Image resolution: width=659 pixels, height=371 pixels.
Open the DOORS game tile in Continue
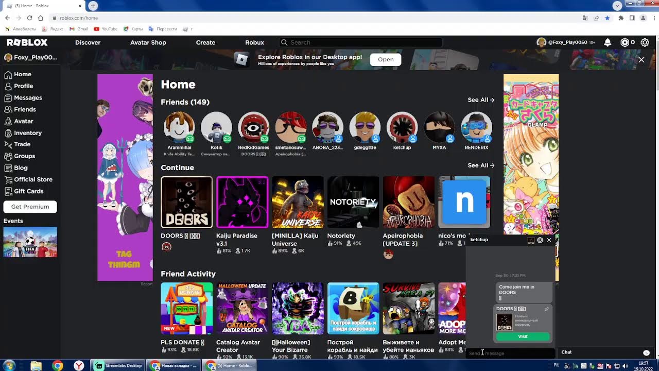[x=186, y=202]
